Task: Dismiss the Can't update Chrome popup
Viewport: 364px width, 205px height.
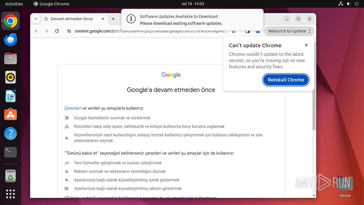Action: (x=306, y=45)
